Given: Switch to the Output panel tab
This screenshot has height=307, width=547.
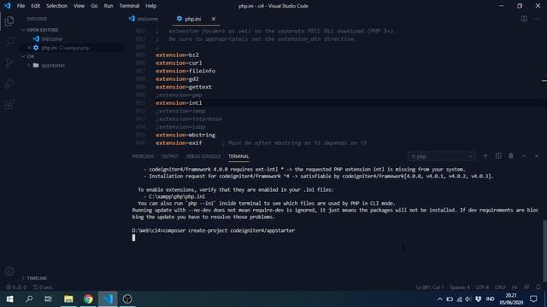Looking at the screenshot, I should click(169, 156).
